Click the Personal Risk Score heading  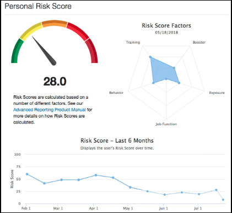pos(38,6)
